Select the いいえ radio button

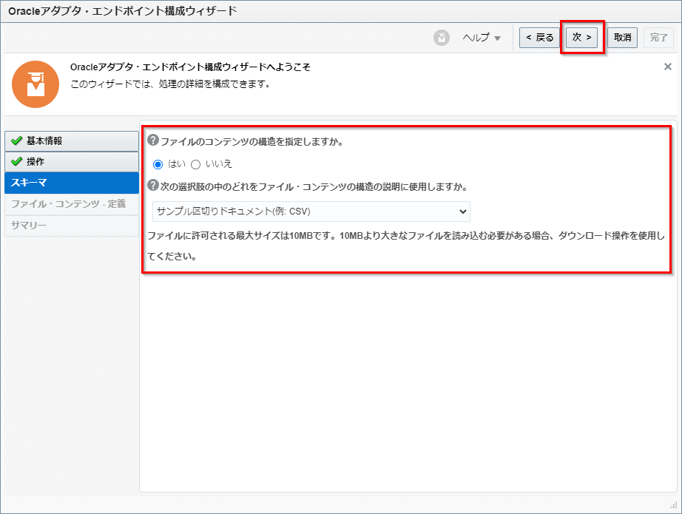(196, 164)
